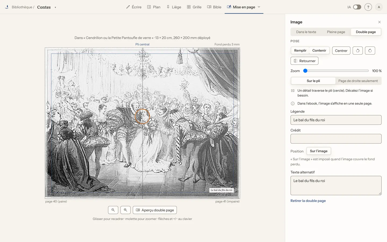
Task: Click the Pli central label
Action: coord(142,44)
